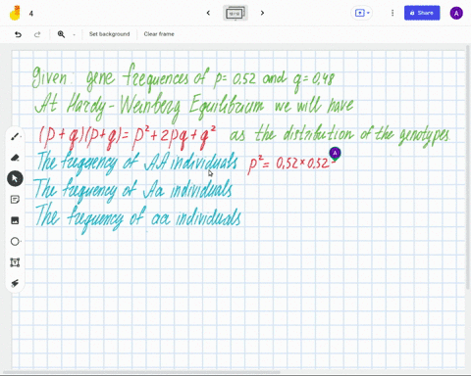471x376 pixels.
Task: Select the Pen tool
Action: point(15,137)
